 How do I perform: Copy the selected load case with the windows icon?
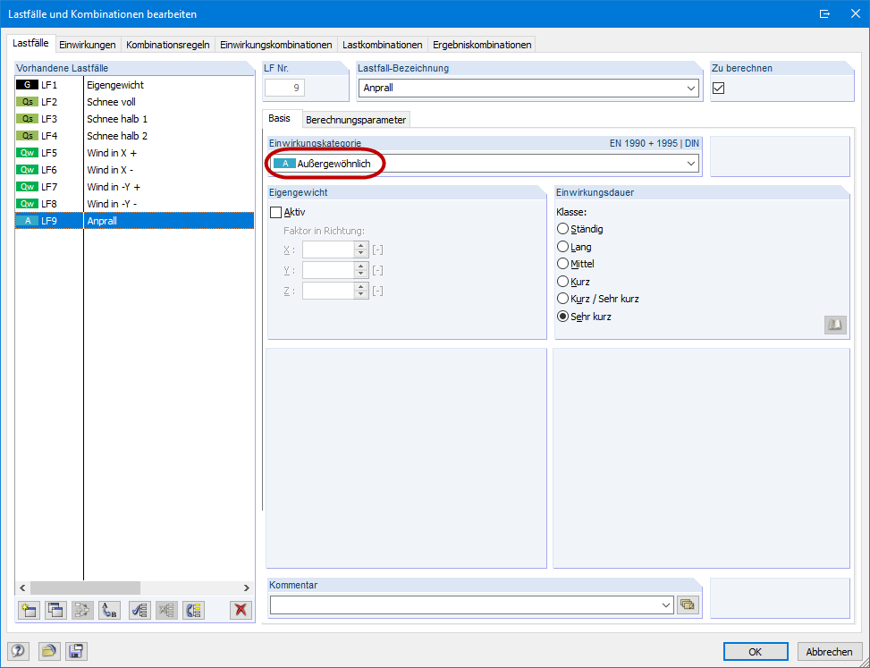point(55,610)
